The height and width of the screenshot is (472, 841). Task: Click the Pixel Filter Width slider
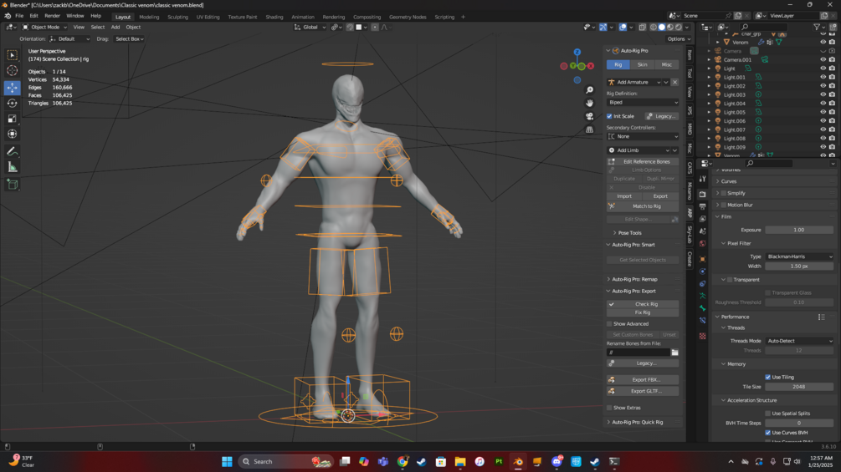[x=799, y=266]
